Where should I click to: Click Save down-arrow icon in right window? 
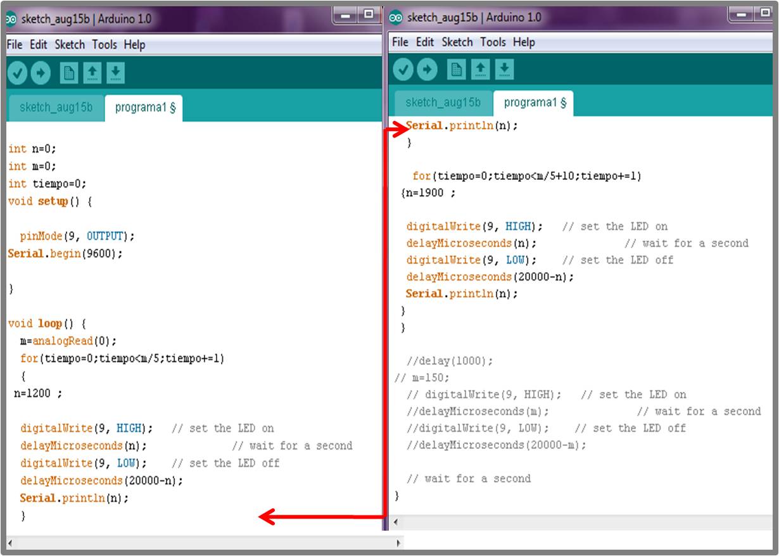[503, 70]
